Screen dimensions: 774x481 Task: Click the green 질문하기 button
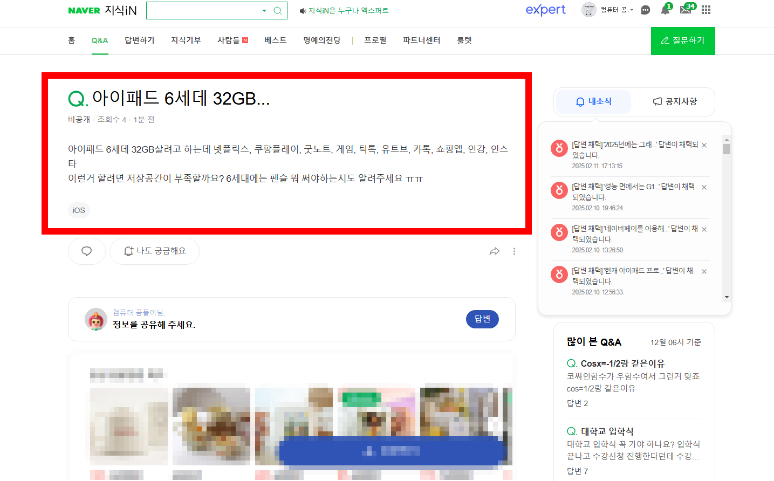tap(683, 40)
